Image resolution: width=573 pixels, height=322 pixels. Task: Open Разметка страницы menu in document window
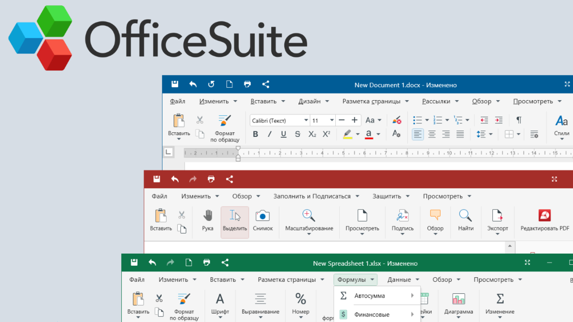coord(375,101)
